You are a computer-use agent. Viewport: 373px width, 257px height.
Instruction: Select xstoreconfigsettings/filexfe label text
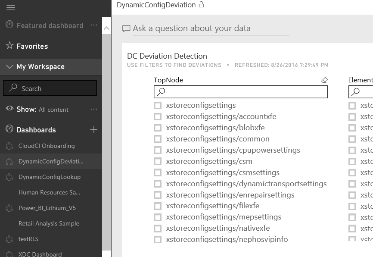[213, 206]
